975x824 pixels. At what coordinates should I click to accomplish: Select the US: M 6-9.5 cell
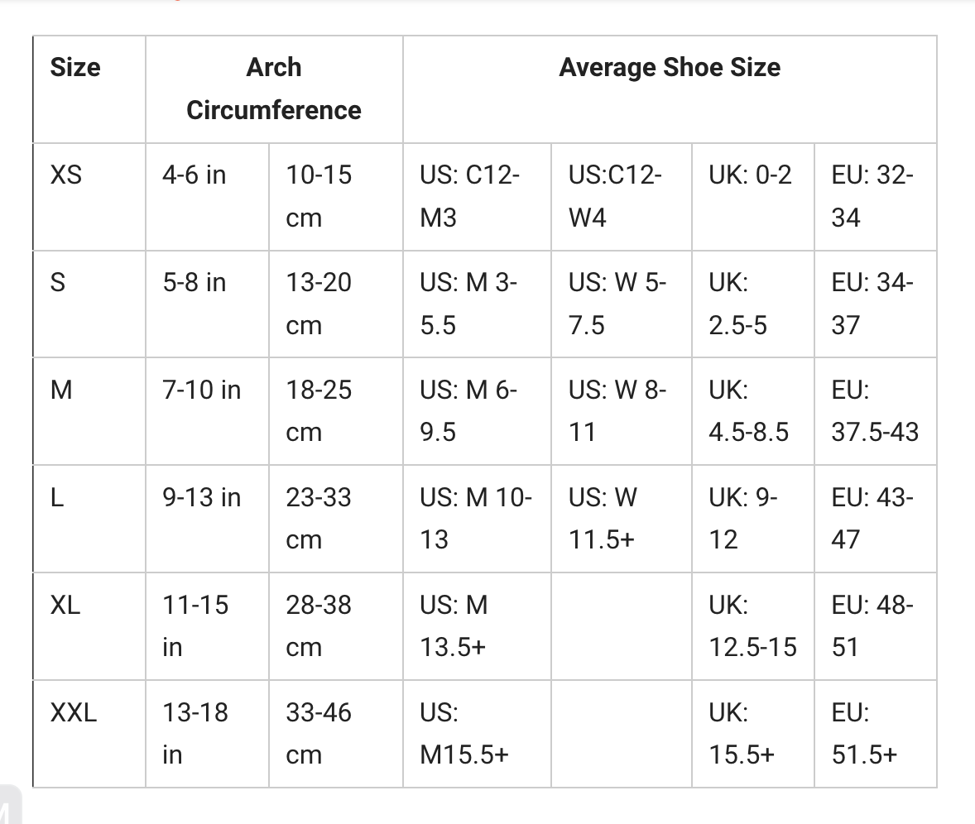(468, 411)
